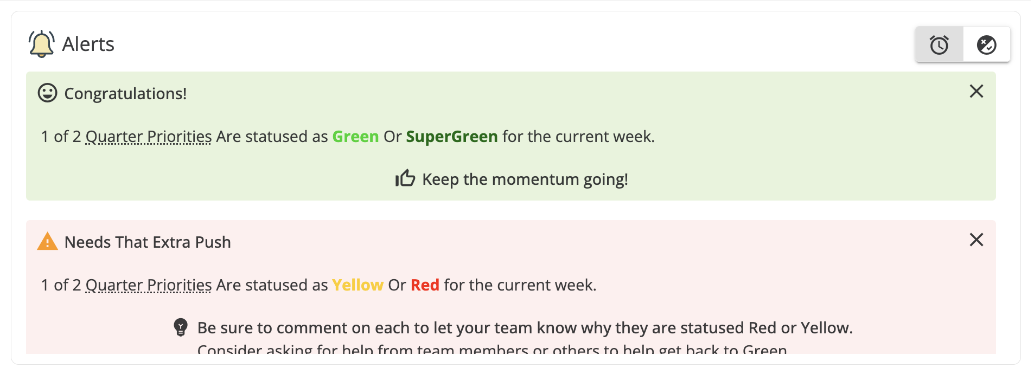
Task: Click the Congratulations! heading
Action: click(125, 93)
